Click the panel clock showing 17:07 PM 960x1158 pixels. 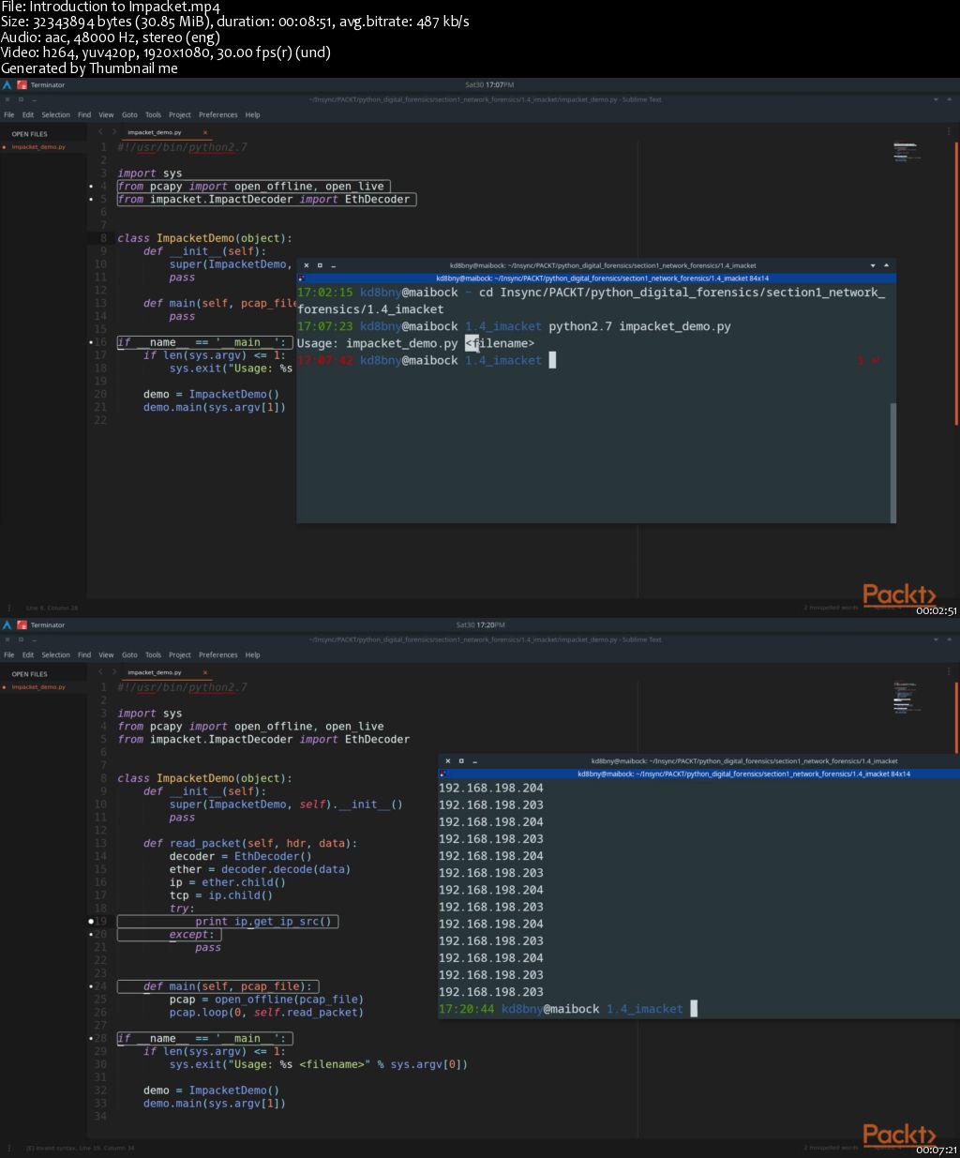pos(489,85)
